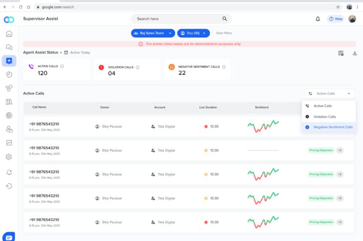Open the Home icon in sidebar
The image size is (363, 241).
[x=9, y=34]
